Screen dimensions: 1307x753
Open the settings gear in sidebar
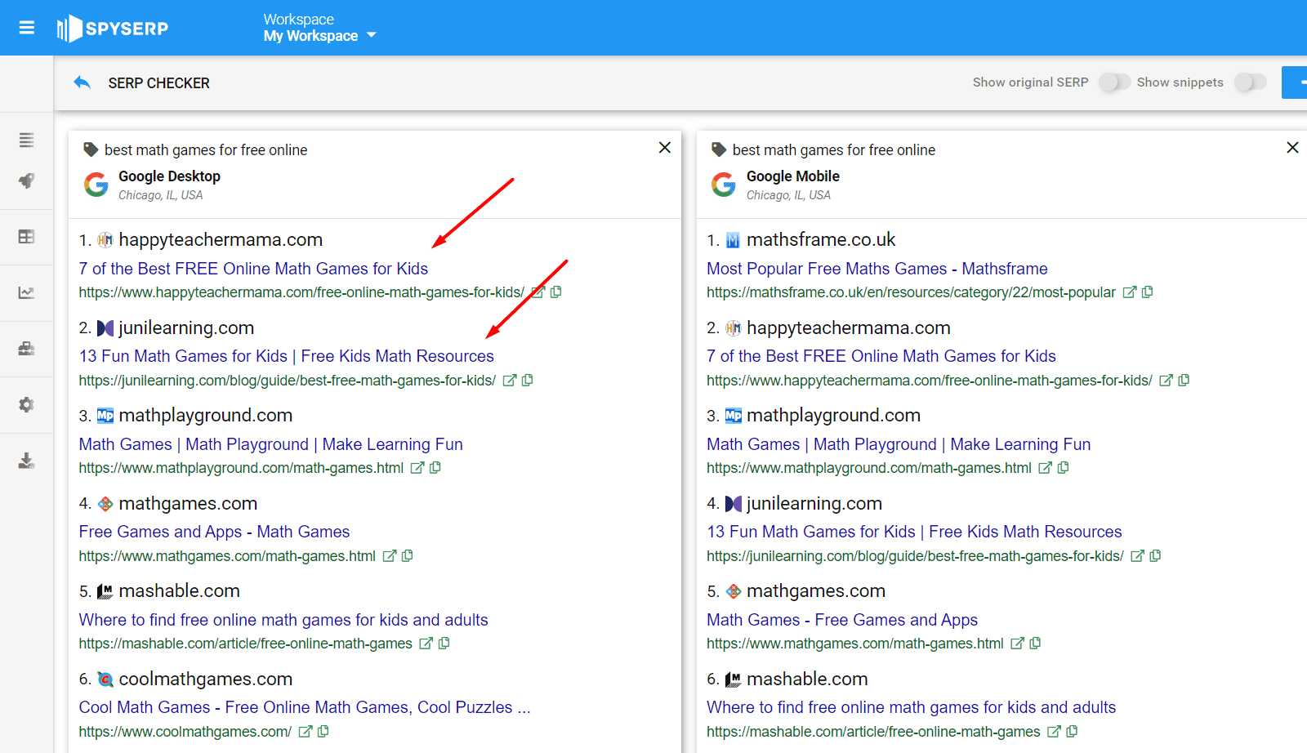27,404
